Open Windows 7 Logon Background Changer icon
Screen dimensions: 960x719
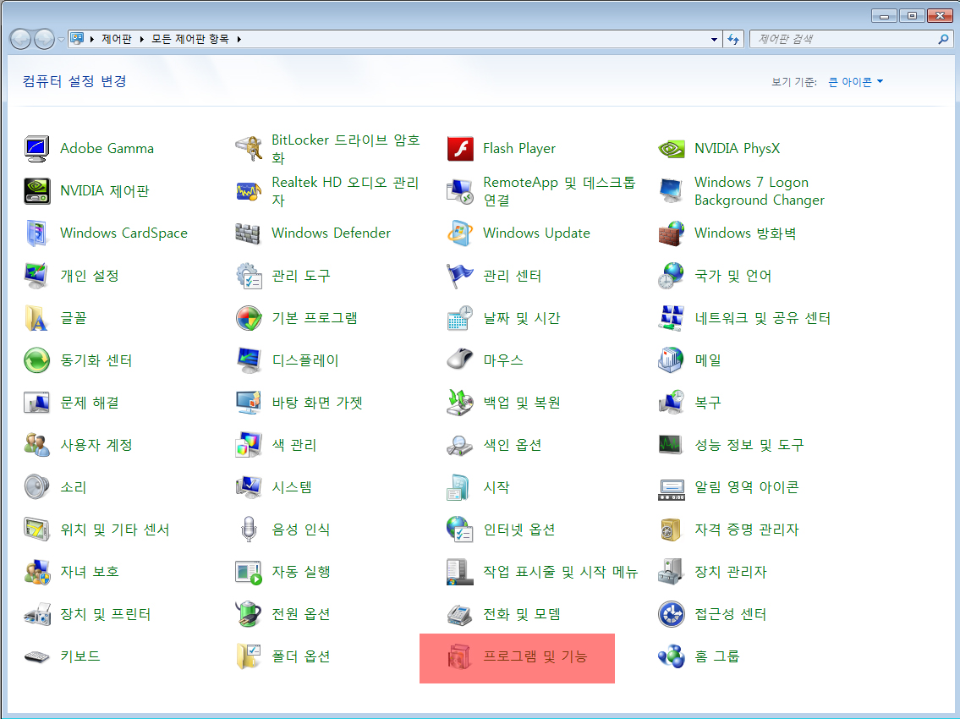click(x=671, y=191)
